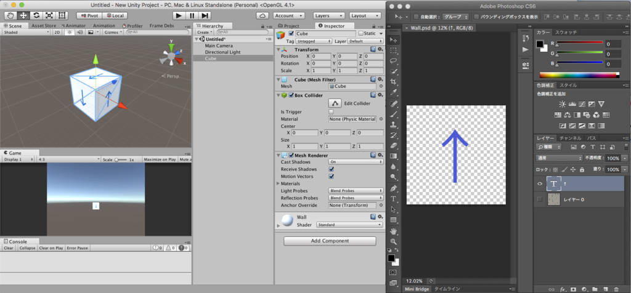Open Unity cloud services button
This screenshot has height=293, width=631.
point(263,15)
